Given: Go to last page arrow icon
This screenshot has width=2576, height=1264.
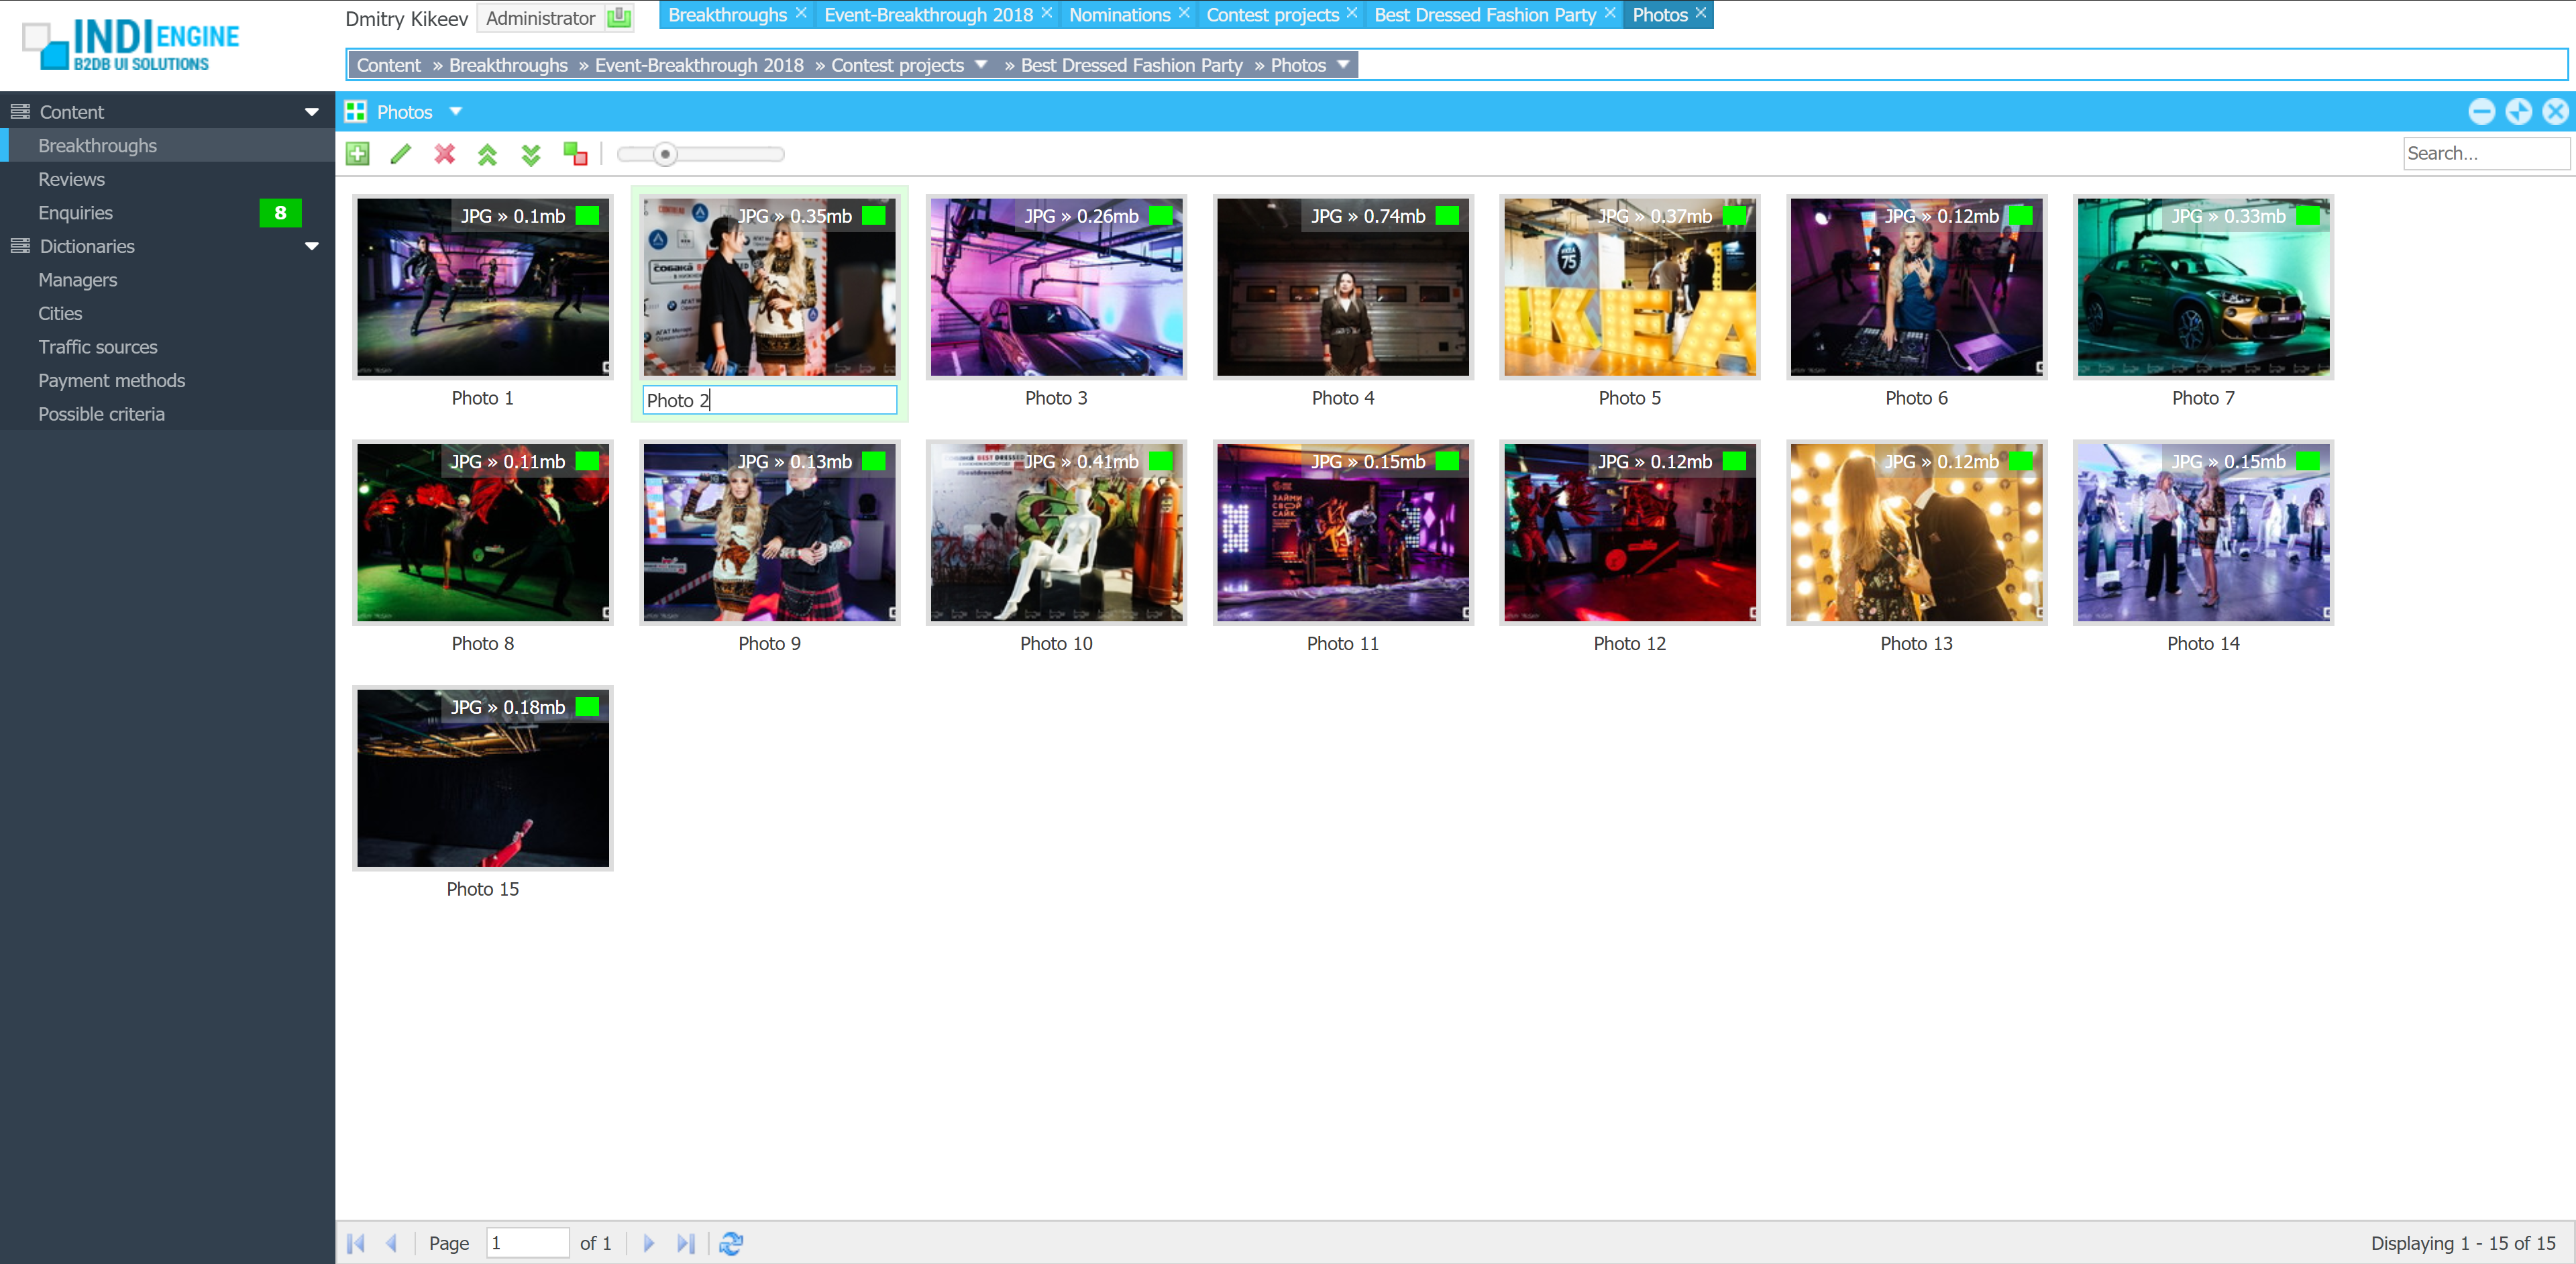Looking at the screenshot, I should tap(685, 1243).
